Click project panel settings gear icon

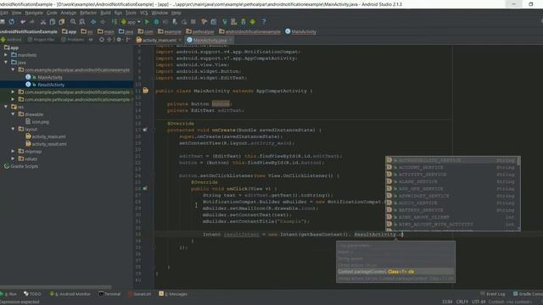[x=119, y=40]
